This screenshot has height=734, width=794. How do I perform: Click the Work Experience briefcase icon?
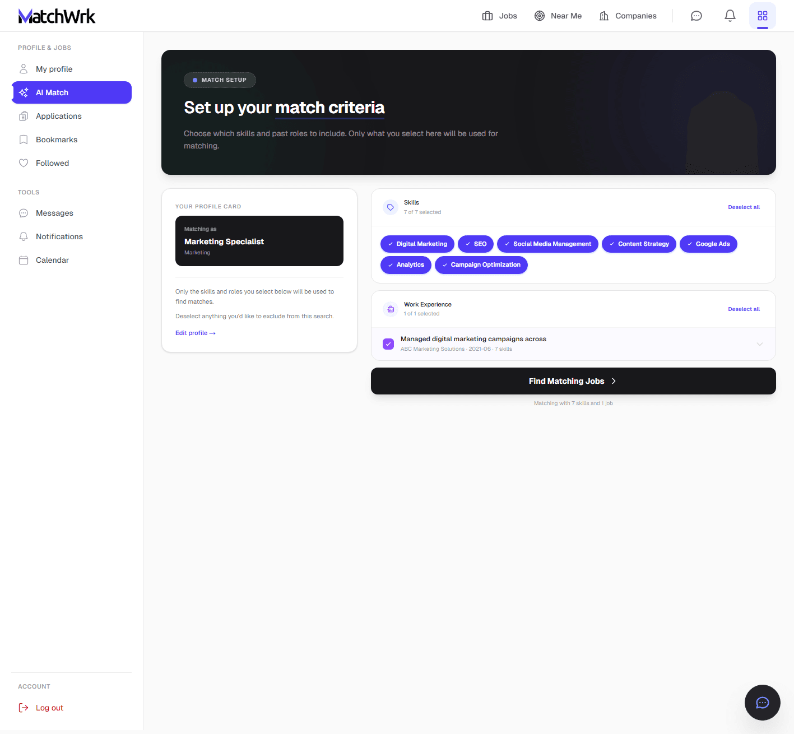[391, 309]
